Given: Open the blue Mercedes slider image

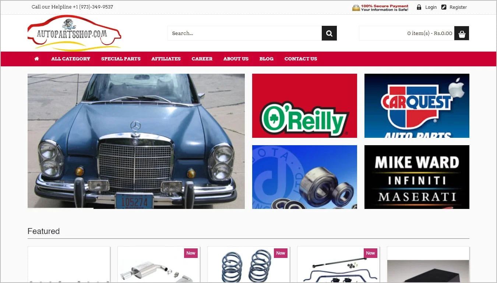Looking at the screenshot, I should pos(136,141).
